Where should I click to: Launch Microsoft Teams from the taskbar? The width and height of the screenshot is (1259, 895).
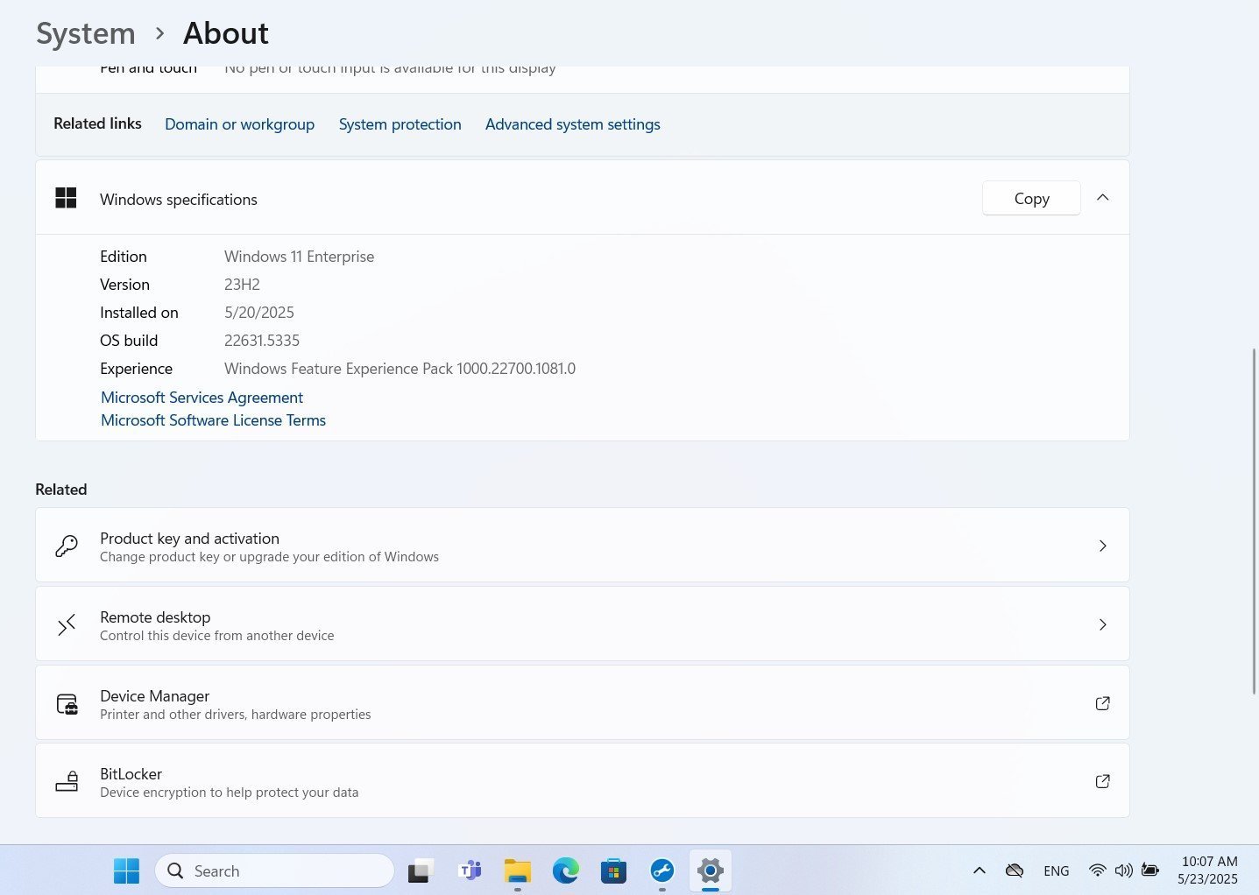[470, 870]
